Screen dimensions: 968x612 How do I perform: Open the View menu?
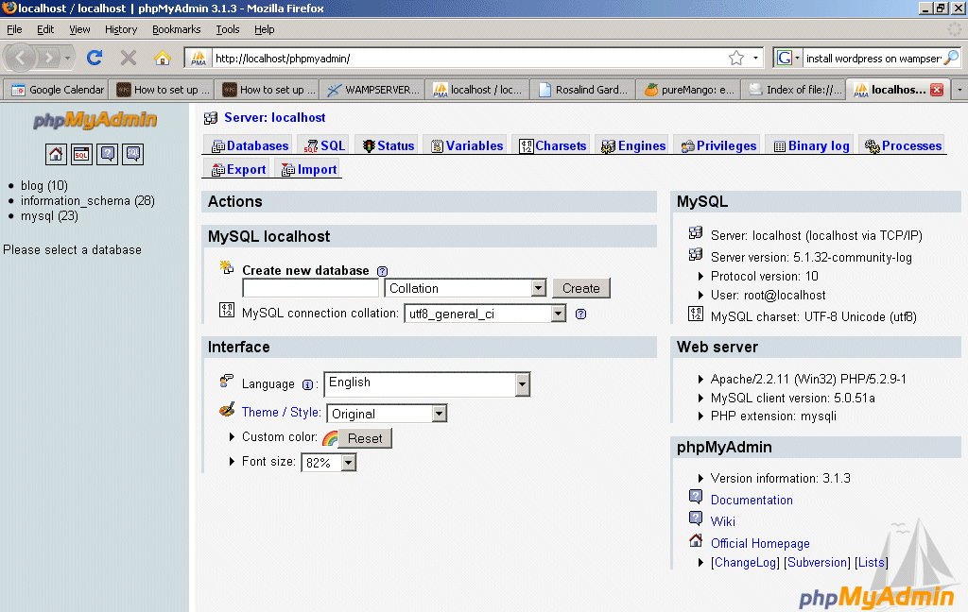click(79, 29)
